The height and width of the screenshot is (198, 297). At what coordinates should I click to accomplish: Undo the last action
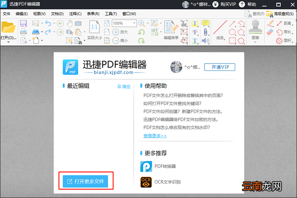tap(48, 23)
